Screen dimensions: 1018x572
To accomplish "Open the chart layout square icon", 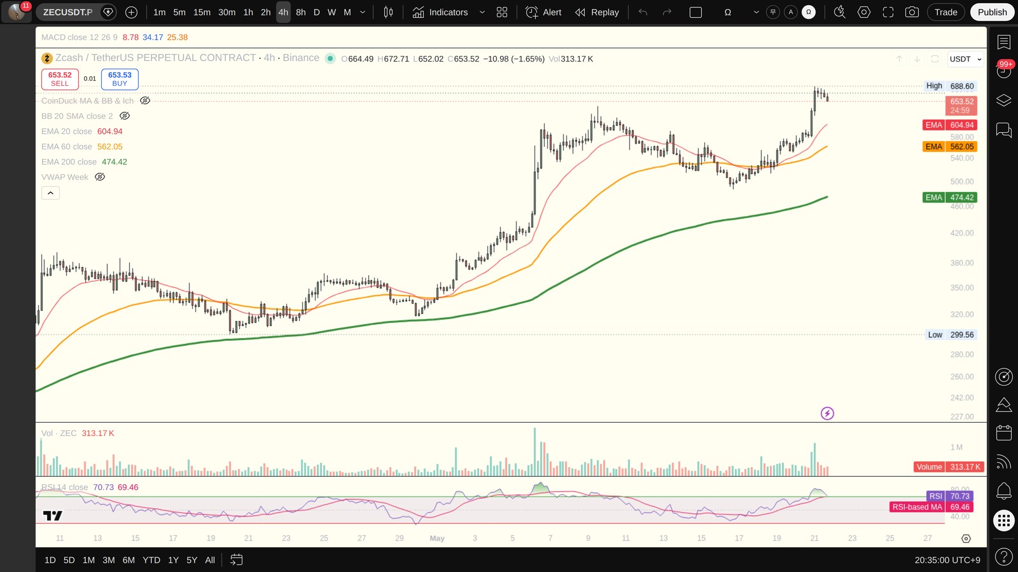I will coord(696,12).
